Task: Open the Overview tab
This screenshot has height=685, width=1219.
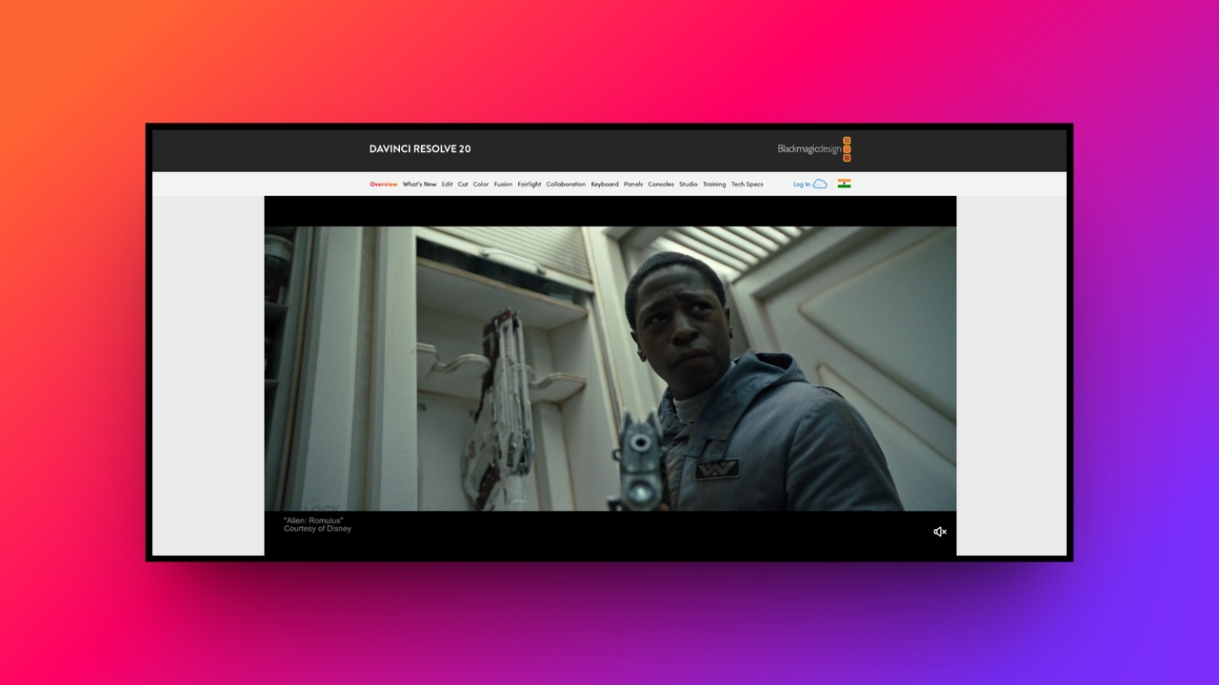Action: coord(384,185)
